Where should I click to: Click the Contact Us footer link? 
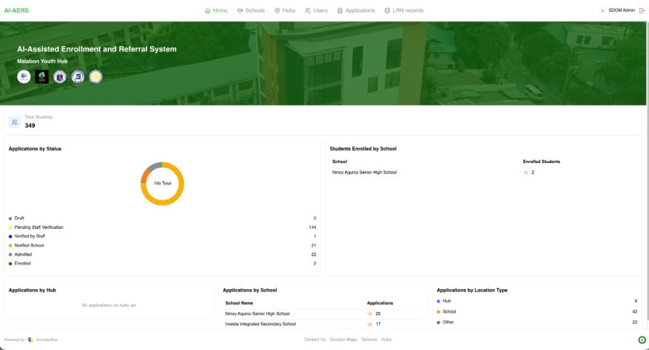pyautogui.click(x=315, y=340)
